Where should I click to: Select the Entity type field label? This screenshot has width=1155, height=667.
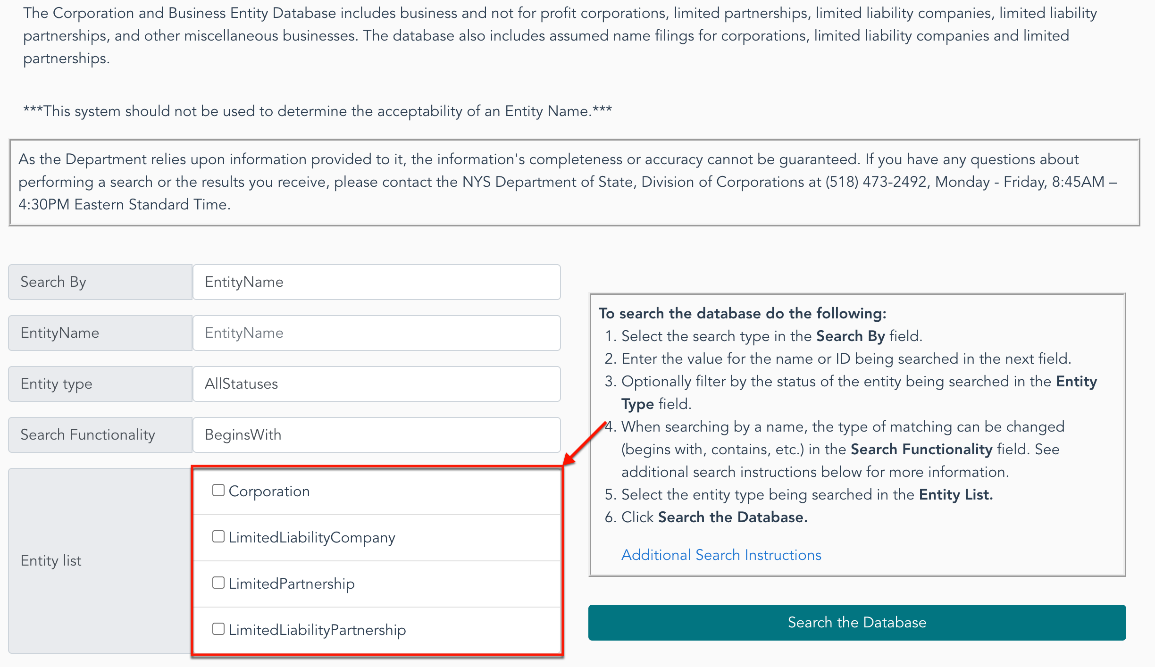(100, 384)
